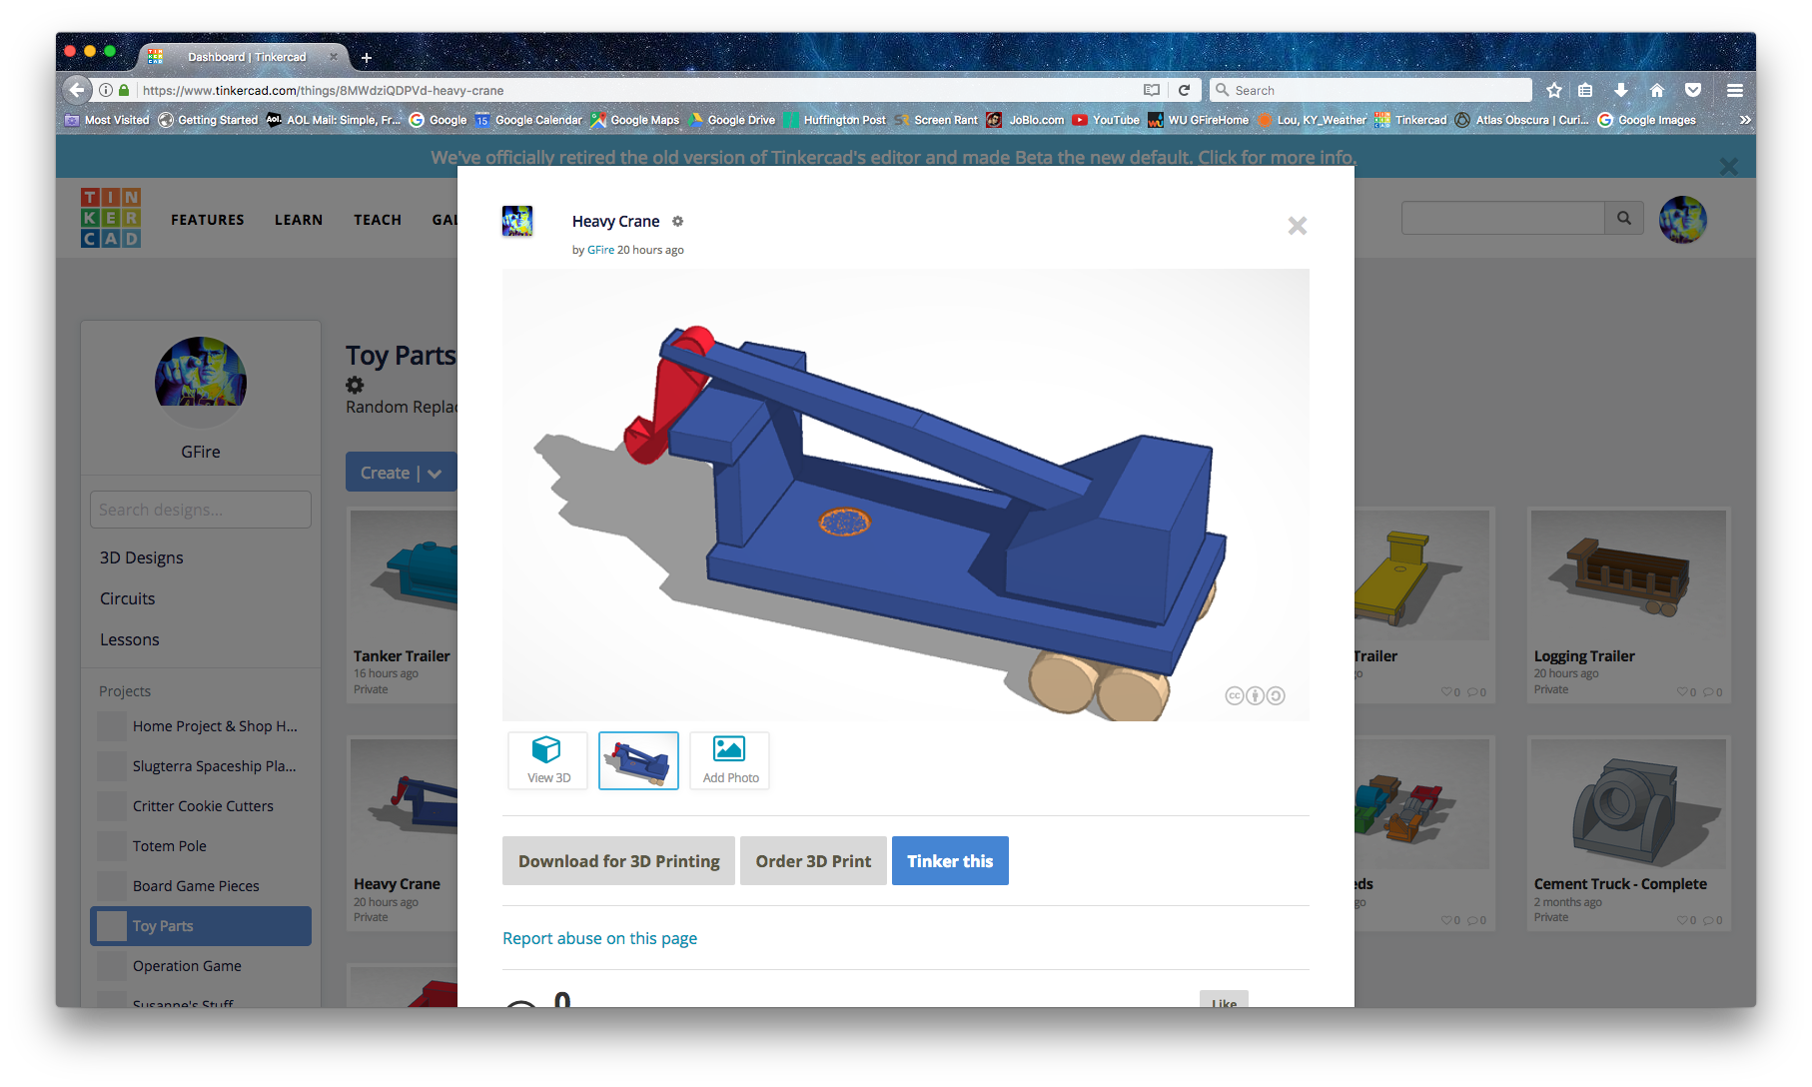Open the FEATURES menu

208,220
